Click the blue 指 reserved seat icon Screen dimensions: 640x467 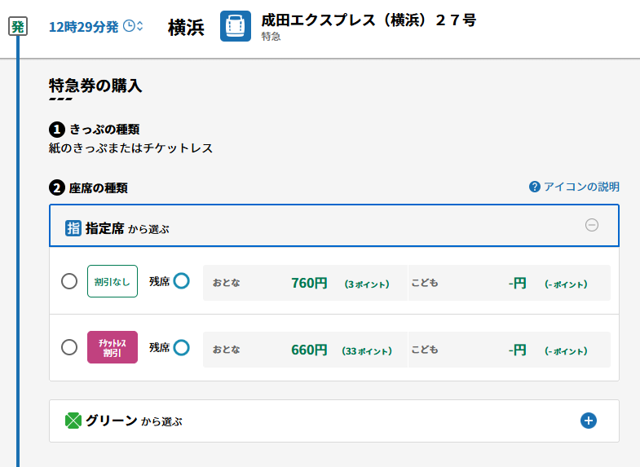(73, 228)
